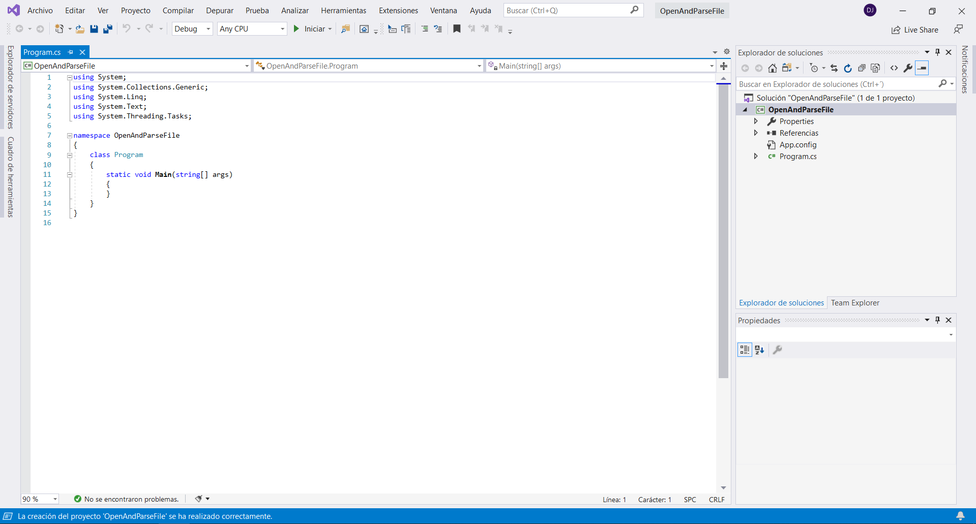The height and width of the screenshot is (524, 976).
Task: Click the Home icon in Solution Explorer
Action: [772, 68]
